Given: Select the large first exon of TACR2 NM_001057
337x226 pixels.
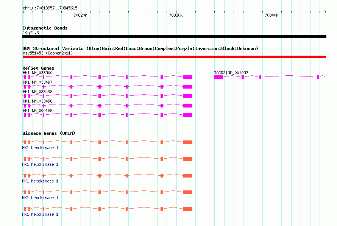Looking at the screenshot, I should coord(218,77).
